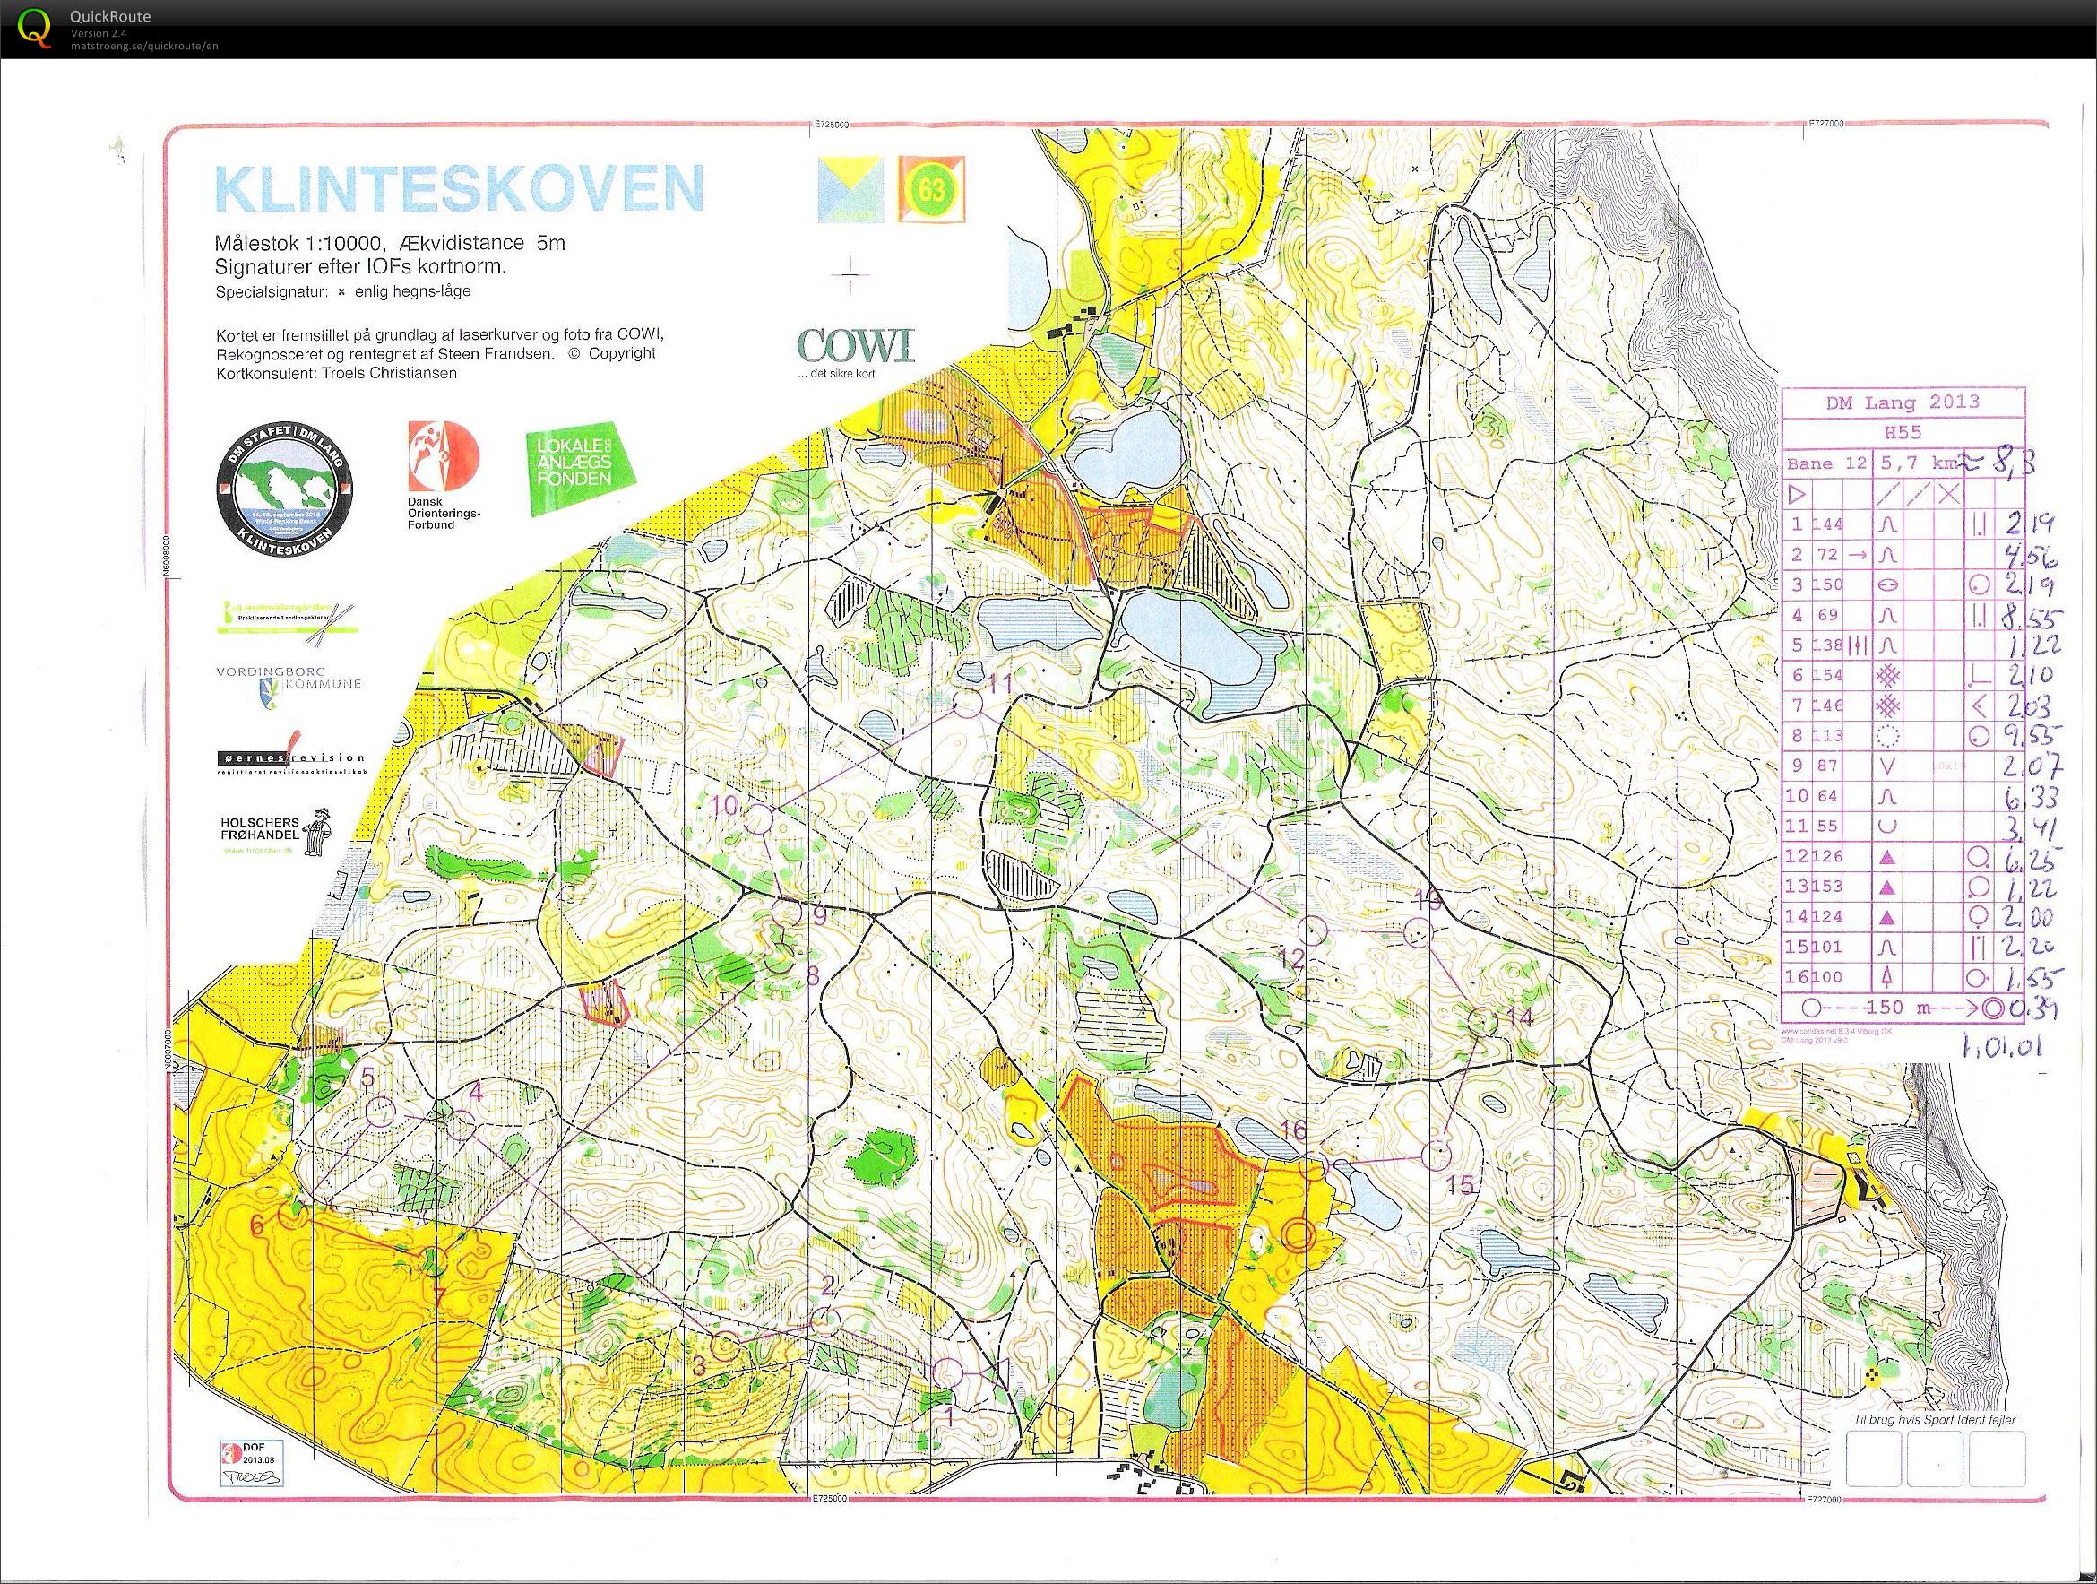Click the QuickRoute title text

pyautogui.click(x=110, y=16)
